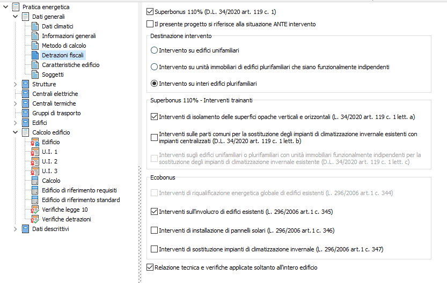447x283 pixels.
Task: Click the Strutture blue book icon
Action: 25,84
